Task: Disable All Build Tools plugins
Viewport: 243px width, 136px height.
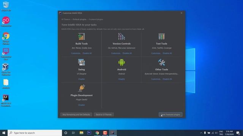Action: [x=87, y=53]
